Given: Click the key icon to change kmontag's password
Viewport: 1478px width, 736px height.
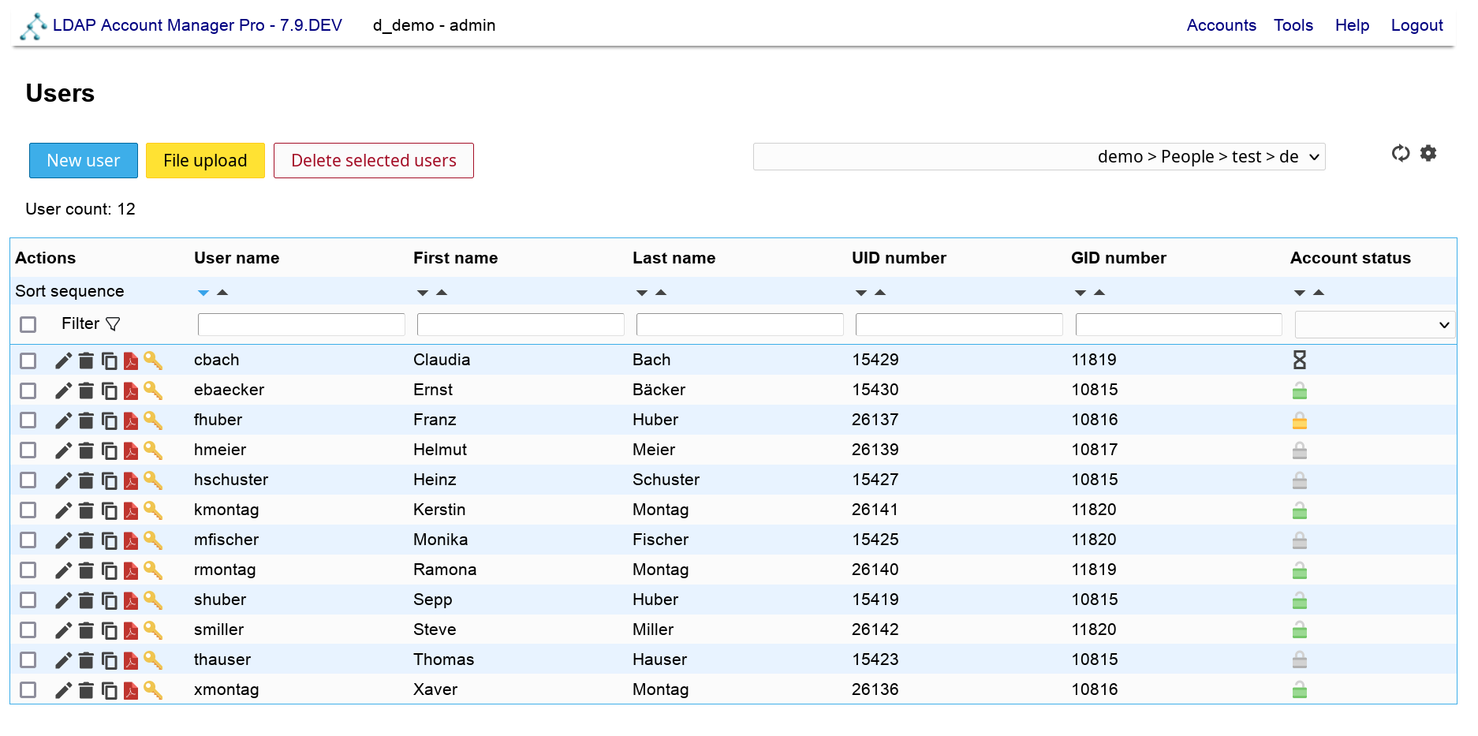Looking at the screenshot, I should click(x=153, y=510).
